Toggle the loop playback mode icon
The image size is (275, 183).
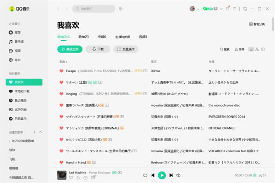[x=145, y=175]
